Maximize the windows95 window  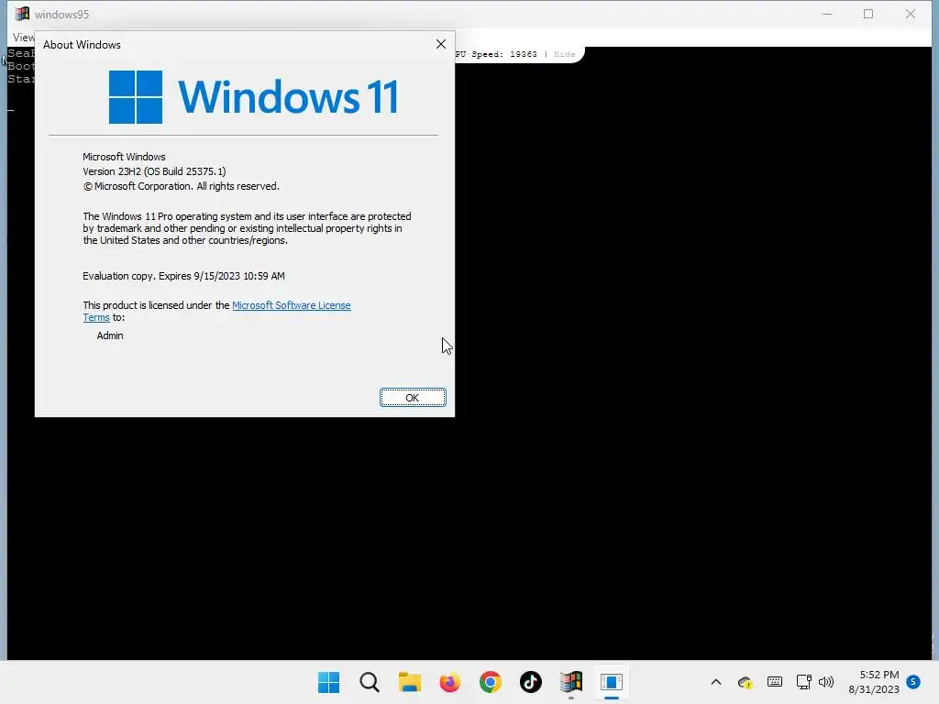pyautogui.click(x=868, y=14)
